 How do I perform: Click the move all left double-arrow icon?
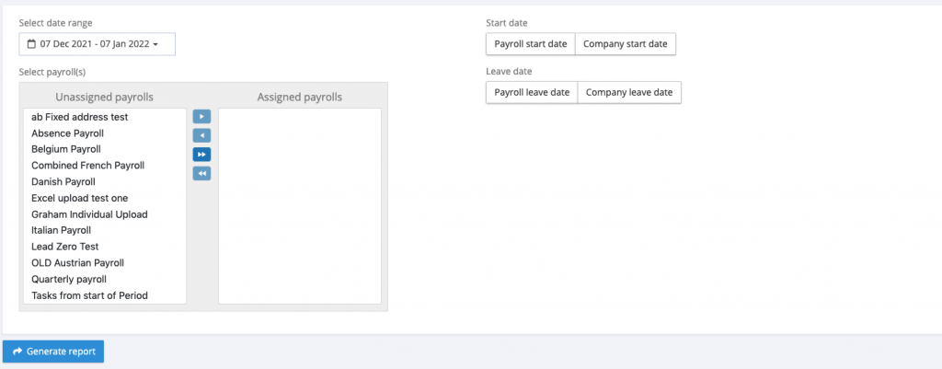coord(201,173)
